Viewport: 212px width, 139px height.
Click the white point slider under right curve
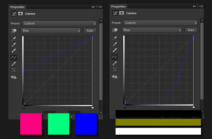(x=194, y=107)
